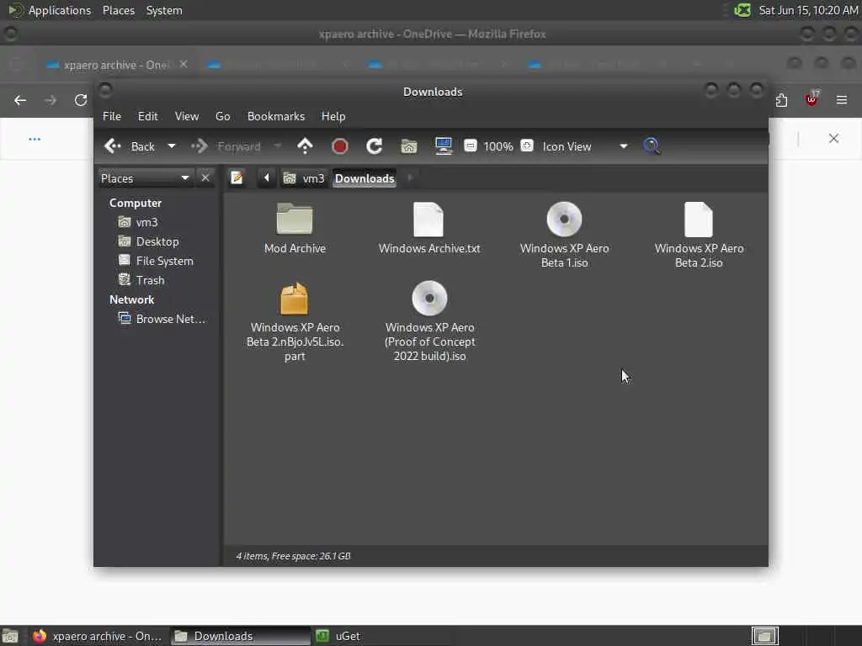The width and height of the screenshot is (862, 646).
Task: Open the Go menu
Action: click(222, 116)
